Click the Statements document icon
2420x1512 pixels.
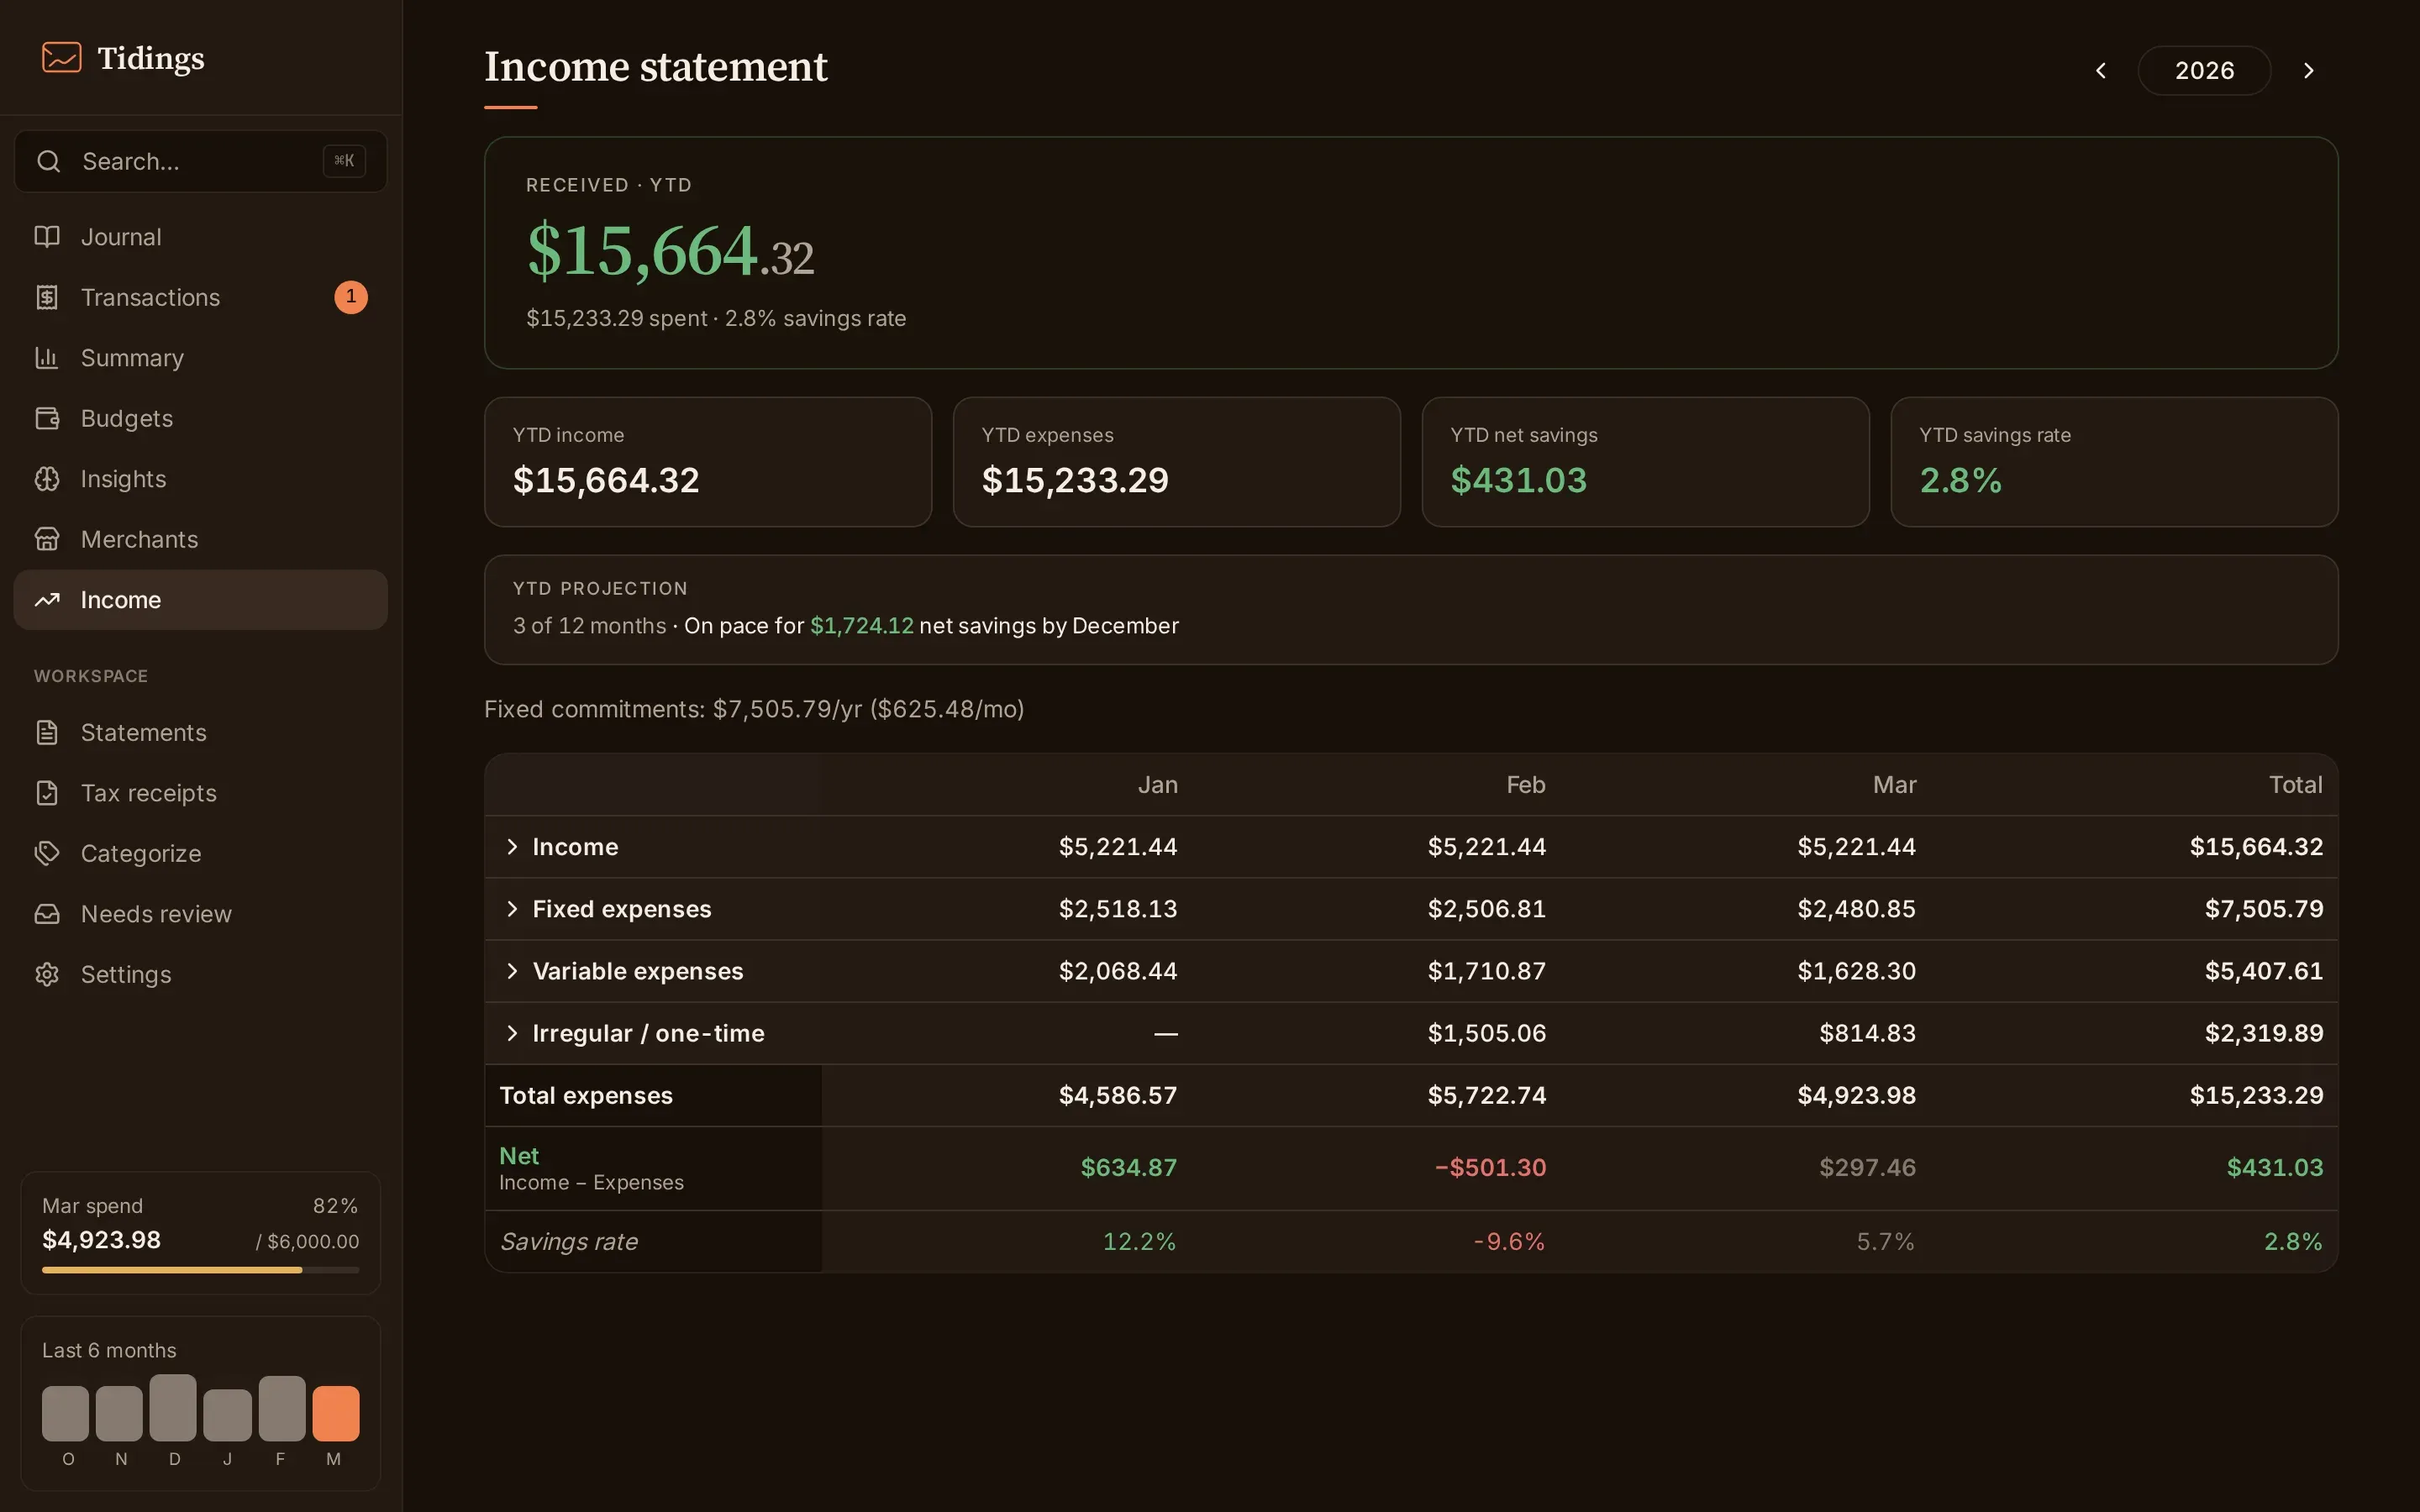[47, 732]
